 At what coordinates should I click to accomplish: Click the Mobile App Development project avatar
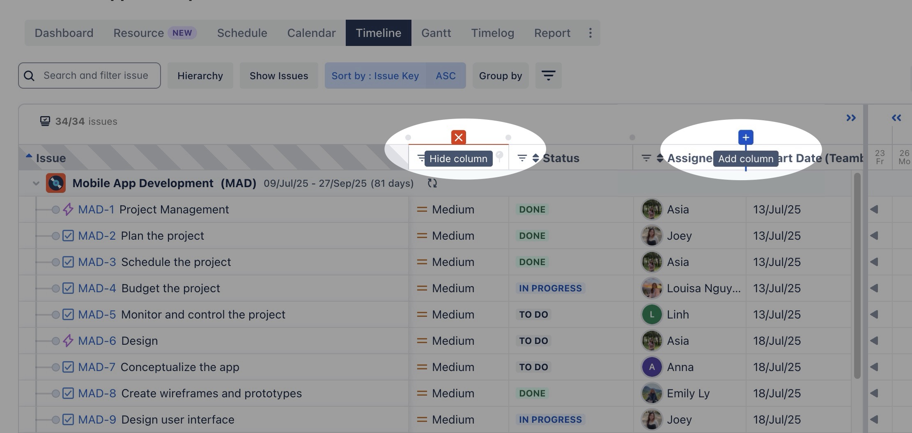click(x=56, y=183)
